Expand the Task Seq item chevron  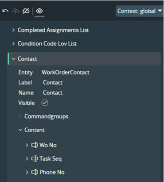[27, 158]
